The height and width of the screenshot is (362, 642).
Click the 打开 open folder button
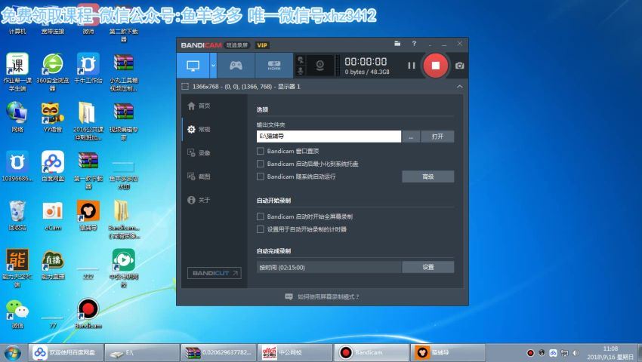tap(437, 137)
